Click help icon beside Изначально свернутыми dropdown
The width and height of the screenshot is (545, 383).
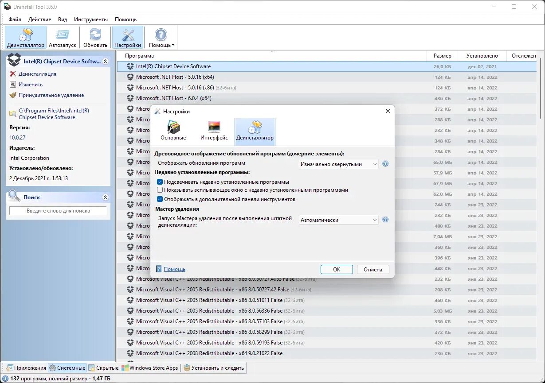coord(385,164)
